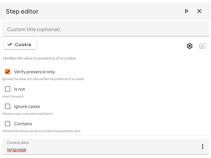211x158 pixels.
Task: Click the 'Invert the result' helper text
Action: coord(13,97)
